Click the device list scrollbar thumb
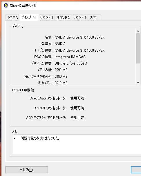The image size is (141, 176). click(138, 48)
